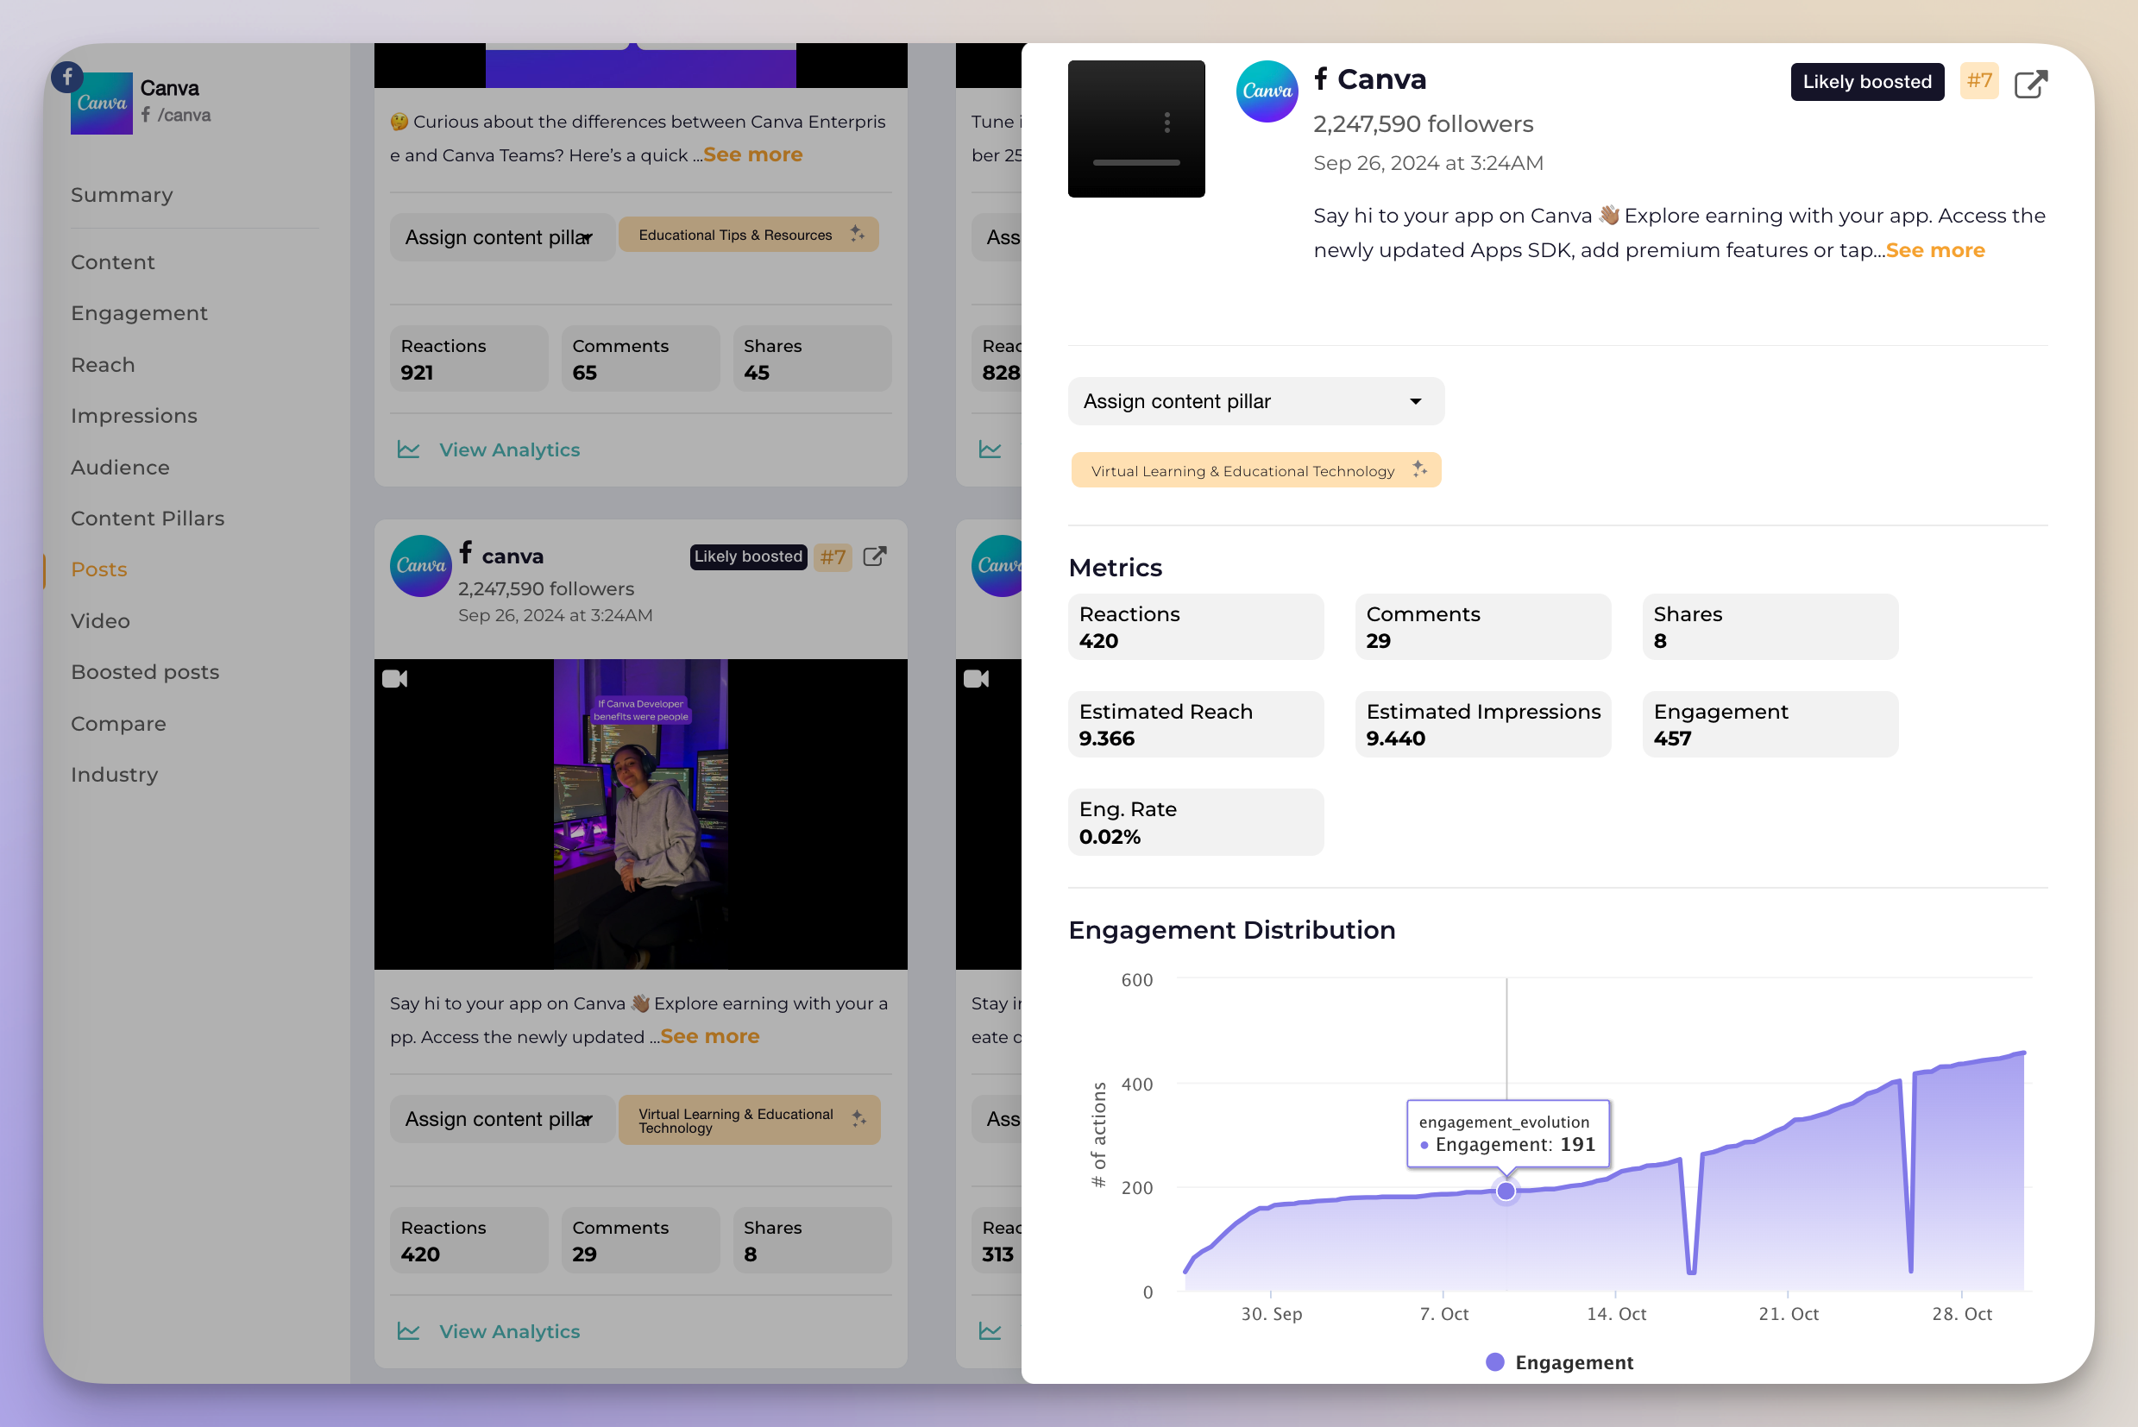Open Assign content pillar dropdown on Say hi post card
Viewport: 2138px width, 1427px height.
tap(501, 1119)
